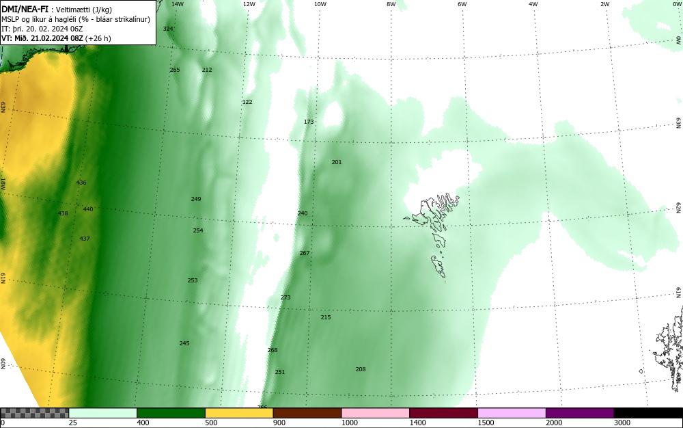Click the map value 267
Screen dimensions: 683x428
305,253
